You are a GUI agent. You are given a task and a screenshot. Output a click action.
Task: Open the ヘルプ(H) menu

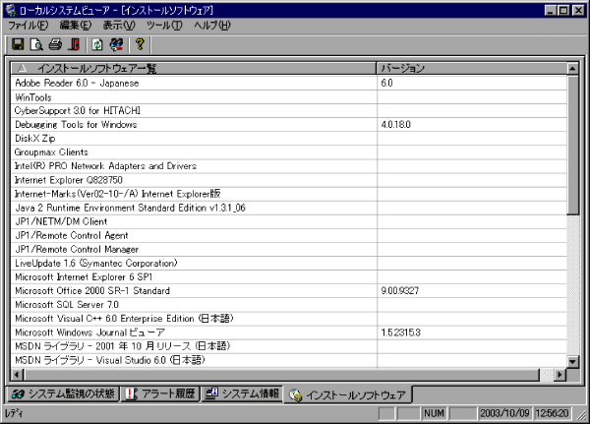[212, 26]
